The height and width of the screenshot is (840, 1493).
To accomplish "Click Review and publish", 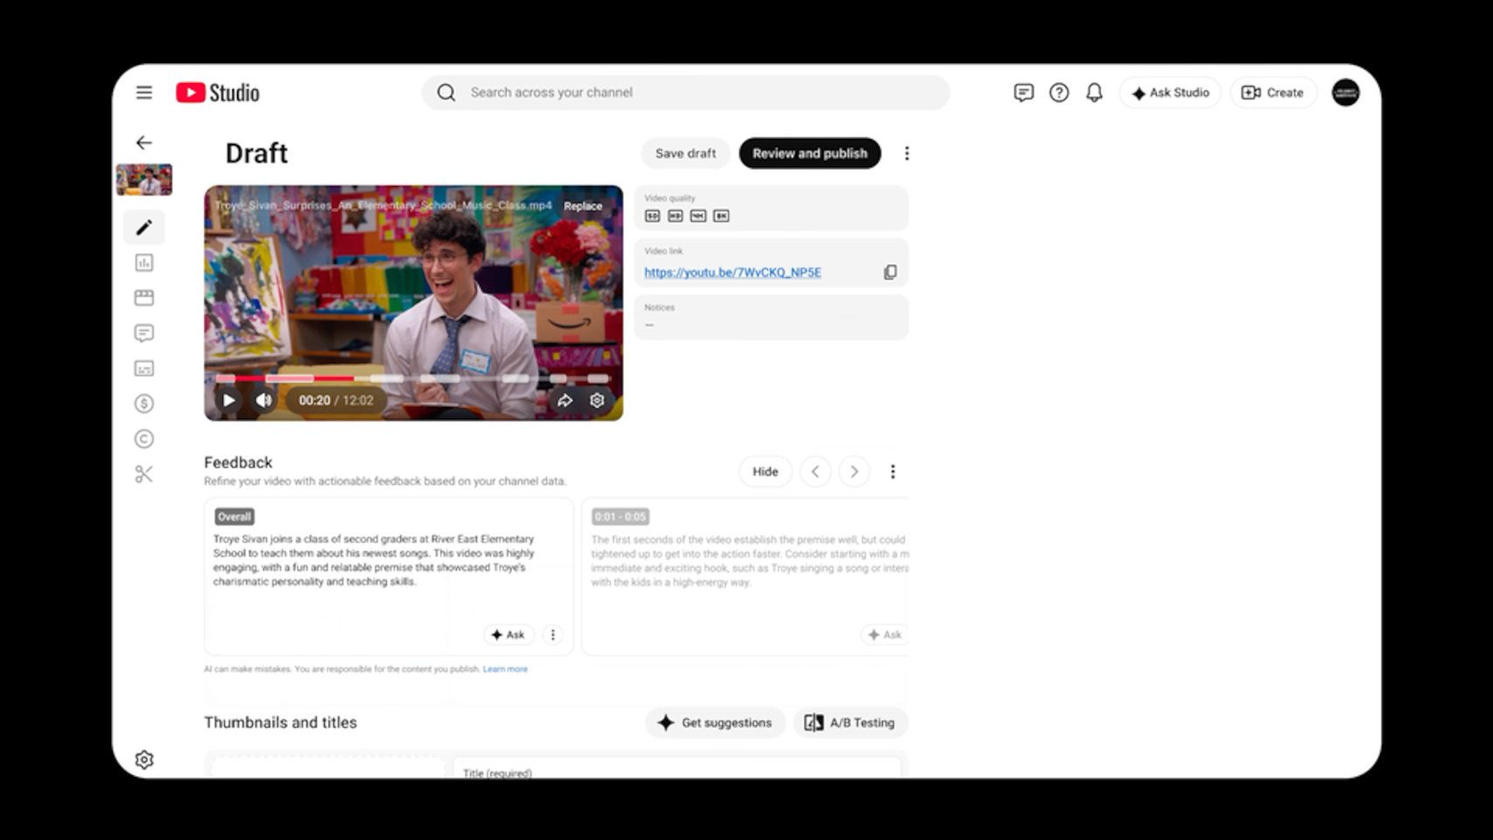I will tap(810, 153).
